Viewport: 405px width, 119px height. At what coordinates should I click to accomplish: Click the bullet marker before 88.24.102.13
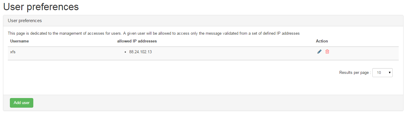tap(125, 52)
